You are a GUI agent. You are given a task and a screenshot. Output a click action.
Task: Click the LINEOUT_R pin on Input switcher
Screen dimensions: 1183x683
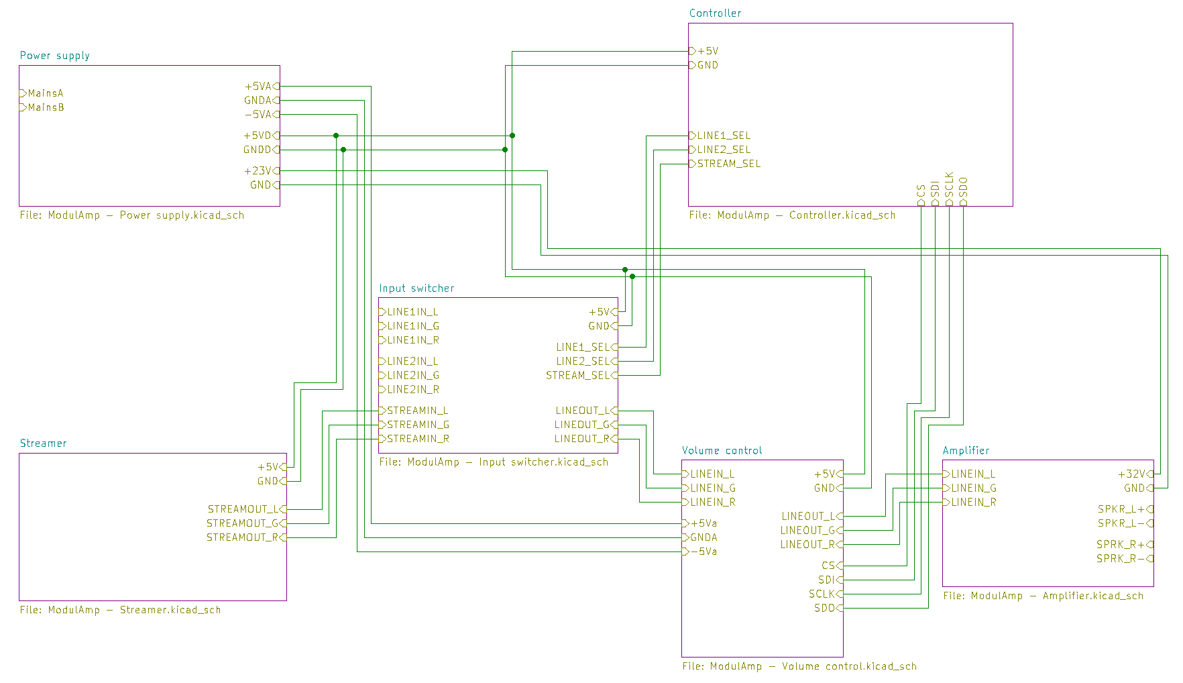[x=582, y=439]
